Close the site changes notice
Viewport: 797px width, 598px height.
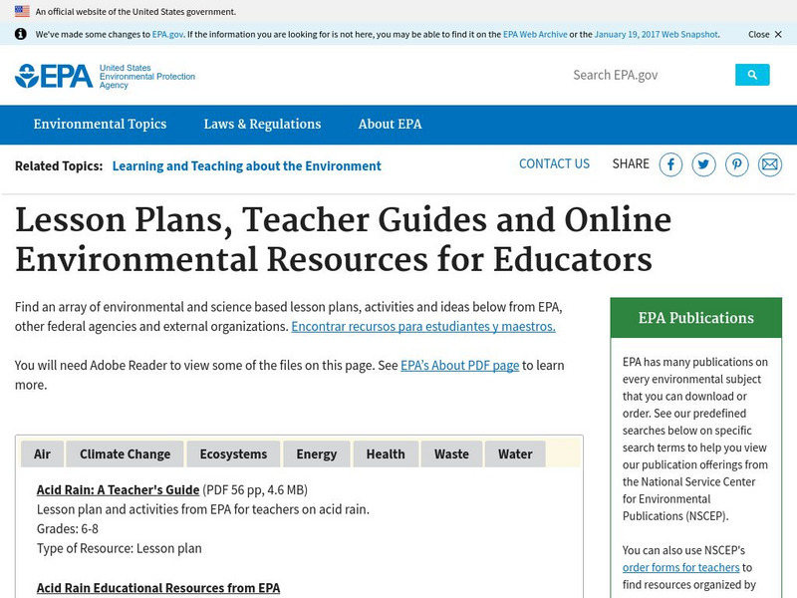765,35
